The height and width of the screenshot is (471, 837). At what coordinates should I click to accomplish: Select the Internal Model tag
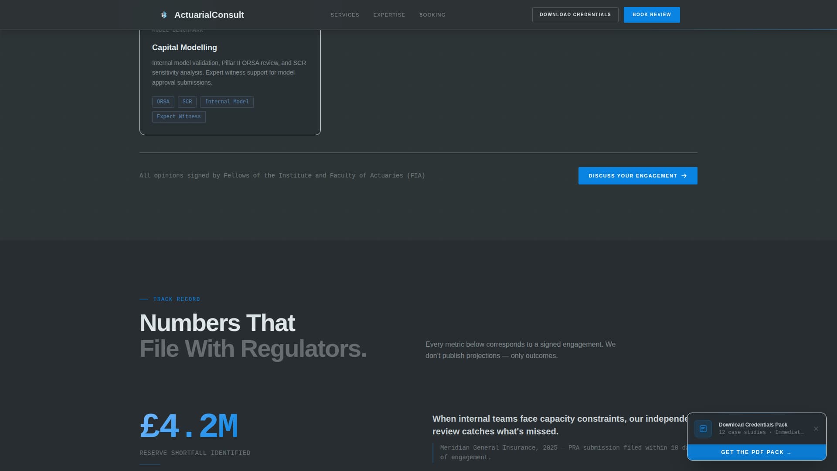point(227,102)
